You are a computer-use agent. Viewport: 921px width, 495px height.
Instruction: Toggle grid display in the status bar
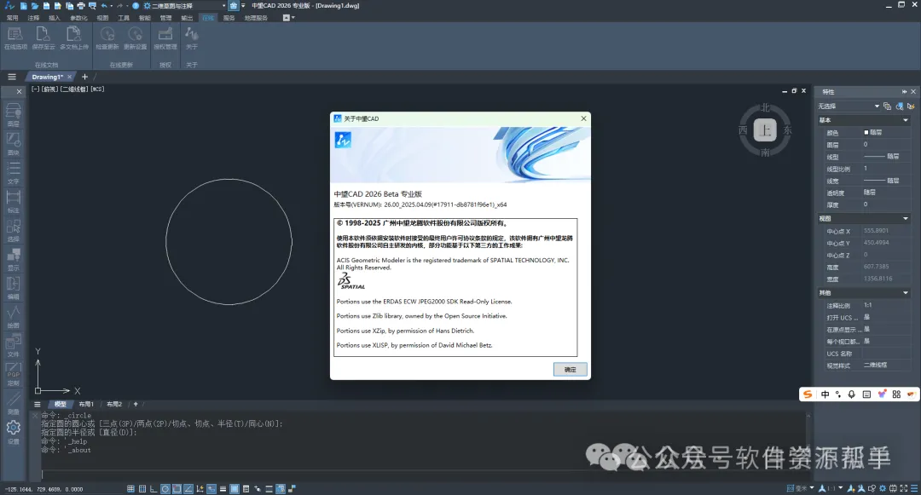(x=142, y=488)
